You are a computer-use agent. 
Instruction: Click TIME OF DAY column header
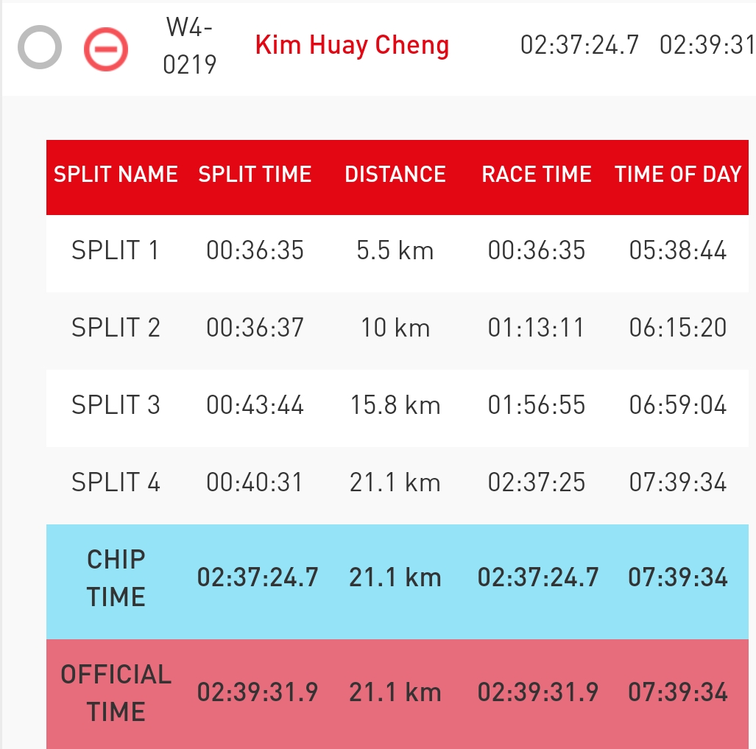point(678,174)
